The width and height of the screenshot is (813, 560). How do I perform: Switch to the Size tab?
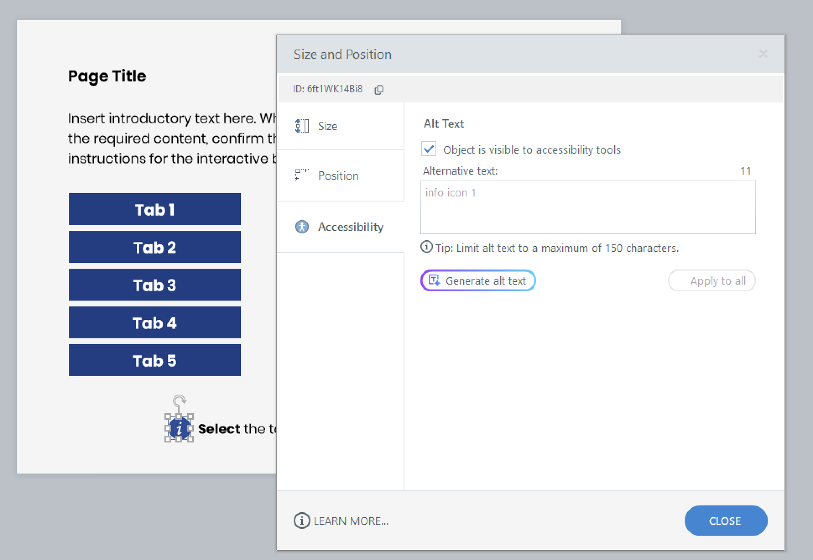(328, 126)
